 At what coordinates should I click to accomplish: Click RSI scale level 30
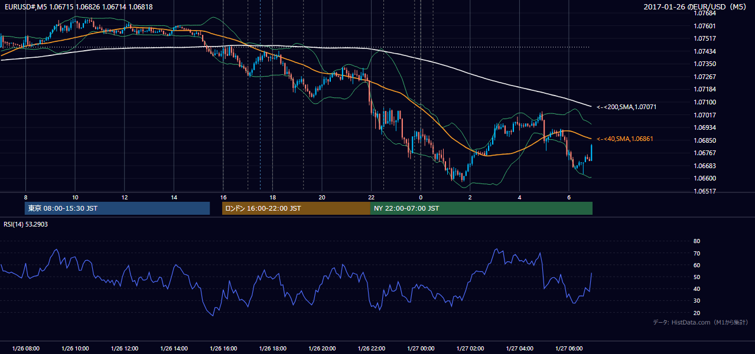(x=697, y=301)
